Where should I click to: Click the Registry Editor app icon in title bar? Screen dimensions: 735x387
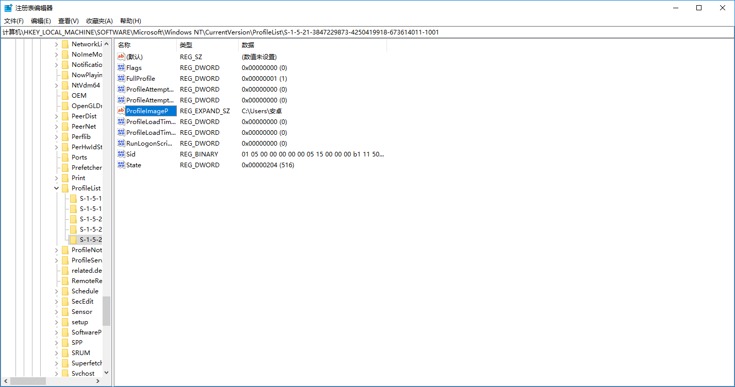(8, 8)
